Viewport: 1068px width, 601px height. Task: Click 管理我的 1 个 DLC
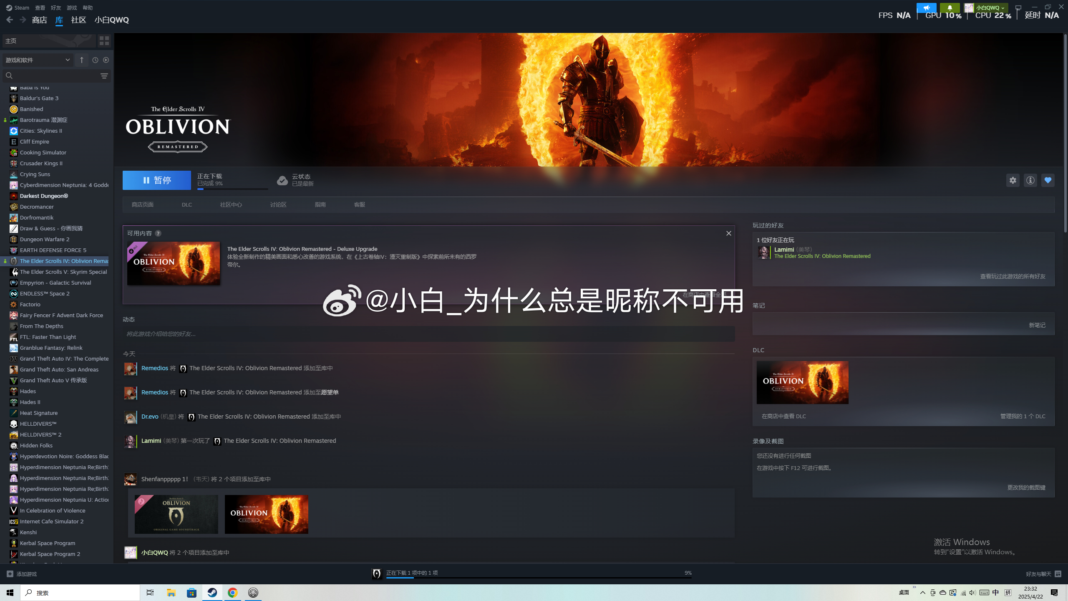click(1023, 416)
